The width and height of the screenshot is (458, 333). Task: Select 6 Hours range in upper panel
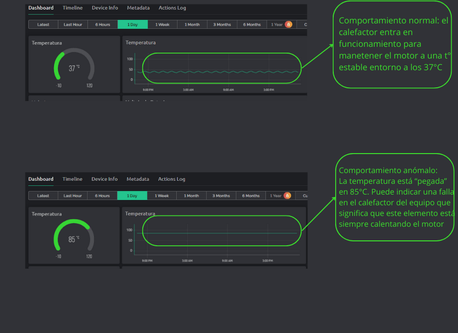click(102, 24)
